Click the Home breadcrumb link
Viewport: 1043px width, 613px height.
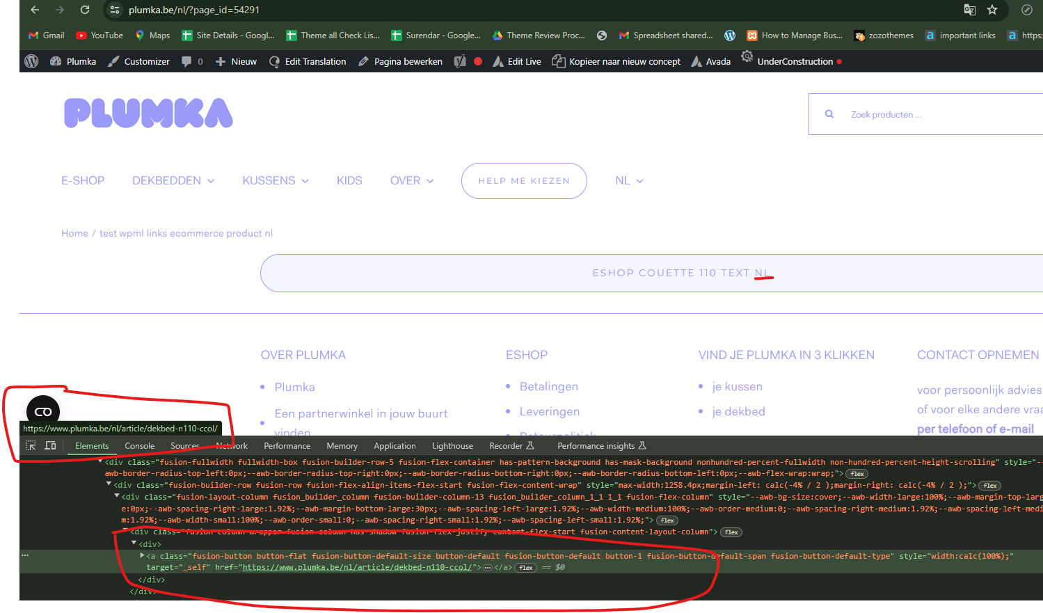coord(74,234)
